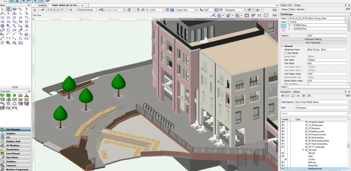Image resolution: width=351 pixels, height=171 pixels.
Task: Select the Flyover tool in Basic palette
Action: point(14,9)
